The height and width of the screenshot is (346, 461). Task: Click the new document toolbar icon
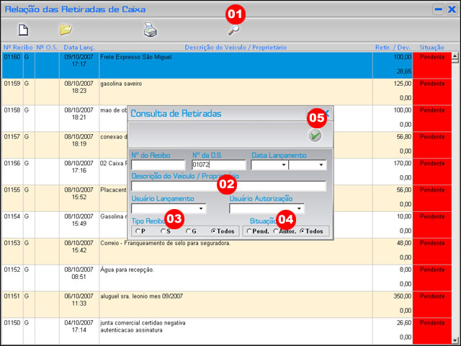(23, 30)
